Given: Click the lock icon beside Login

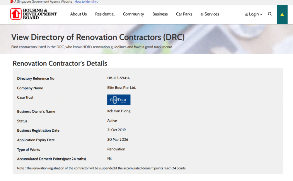Looking at the screenshot, I should coord(247,14).
